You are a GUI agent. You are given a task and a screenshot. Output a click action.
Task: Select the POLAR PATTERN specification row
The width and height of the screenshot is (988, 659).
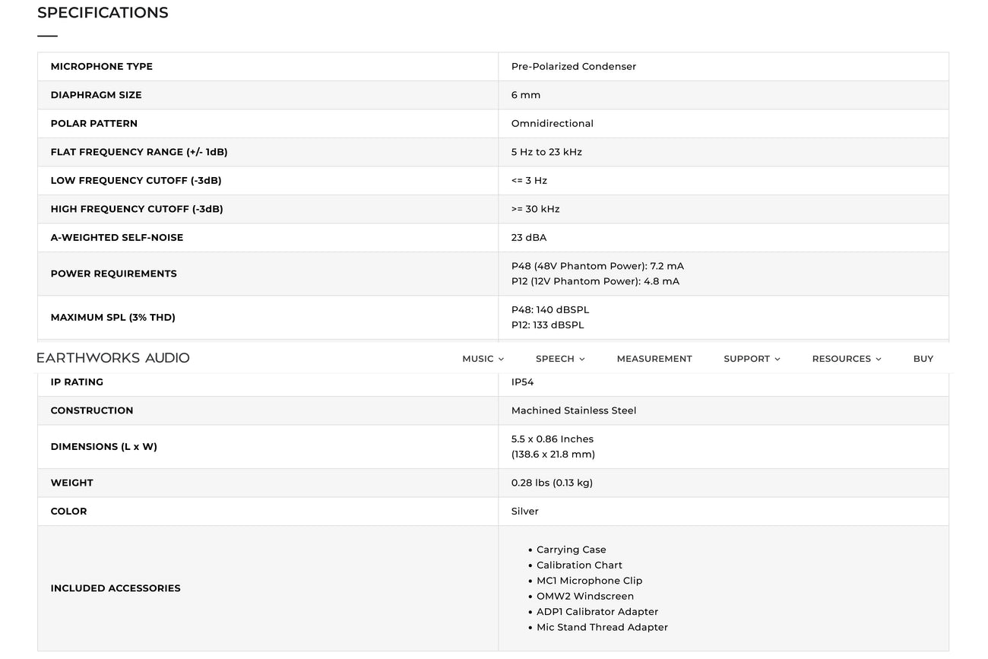(94, 123)
